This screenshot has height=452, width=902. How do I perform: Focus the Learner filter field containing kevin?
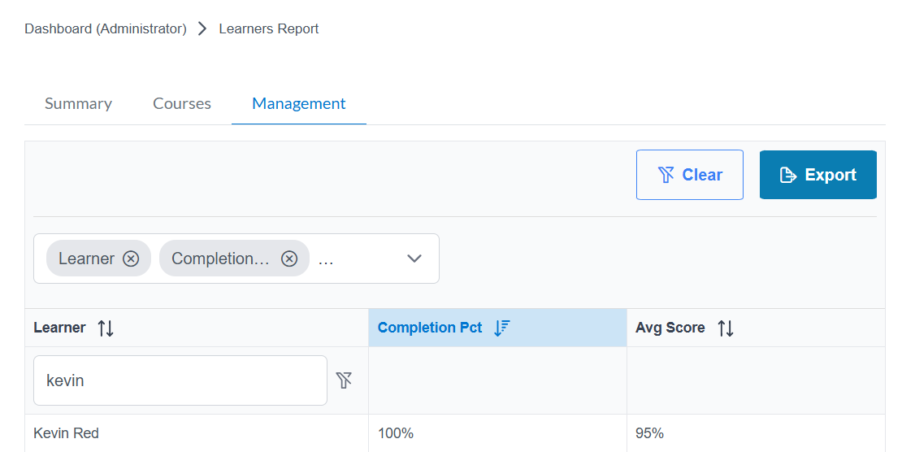(x=180, y=380)
